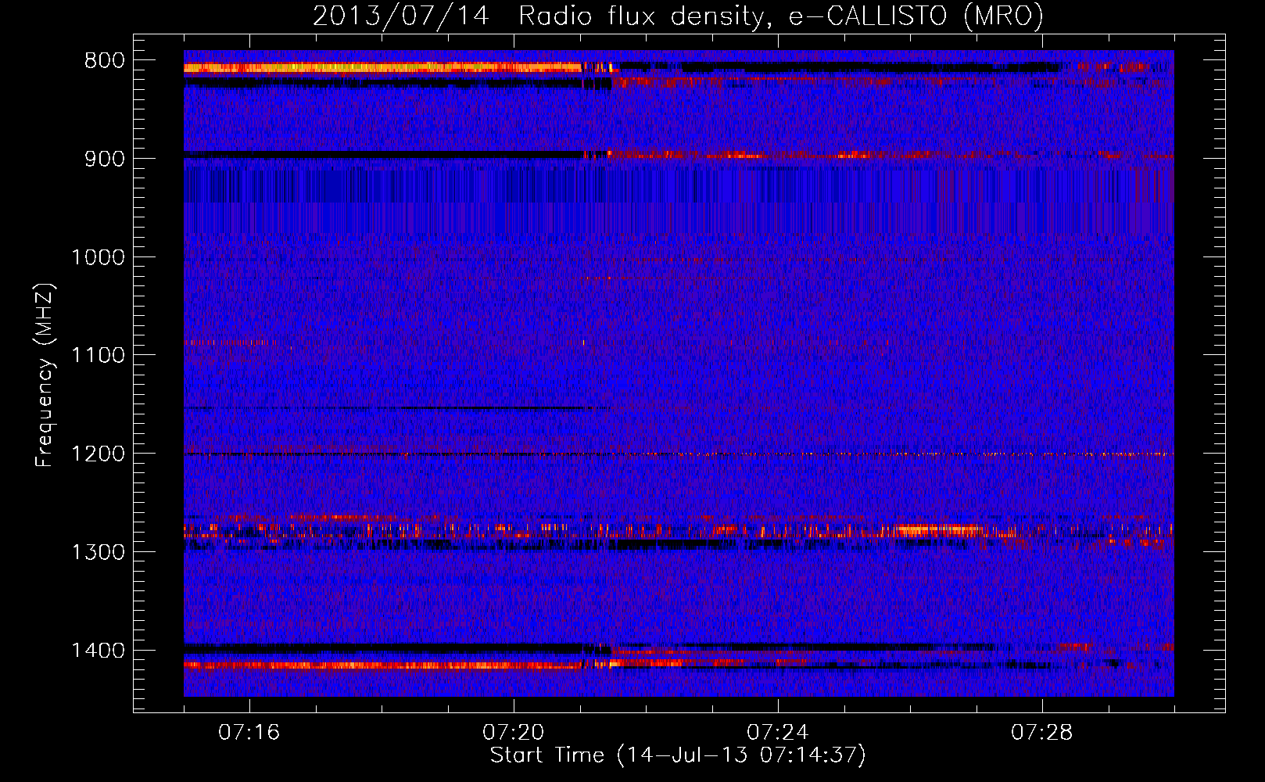The width and height of the screenshot is (1265, 782).
Task: Click the 'Start Time (14-Jul-13 07:14:37)' x-axis label
Action: (678, 755)
